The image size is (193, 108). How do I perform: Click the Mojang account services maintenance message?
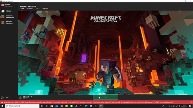88,102
